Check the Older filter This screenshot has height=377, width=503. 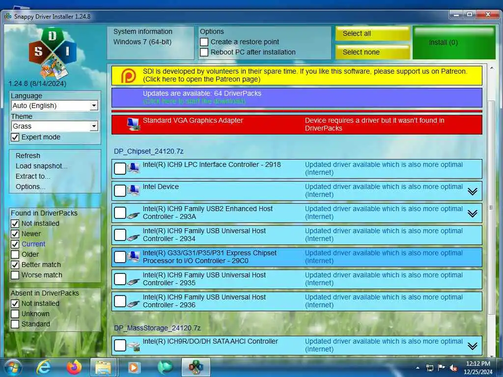(x=15, y=255)
